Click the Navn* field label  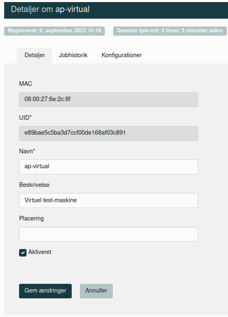pos(27,151)
